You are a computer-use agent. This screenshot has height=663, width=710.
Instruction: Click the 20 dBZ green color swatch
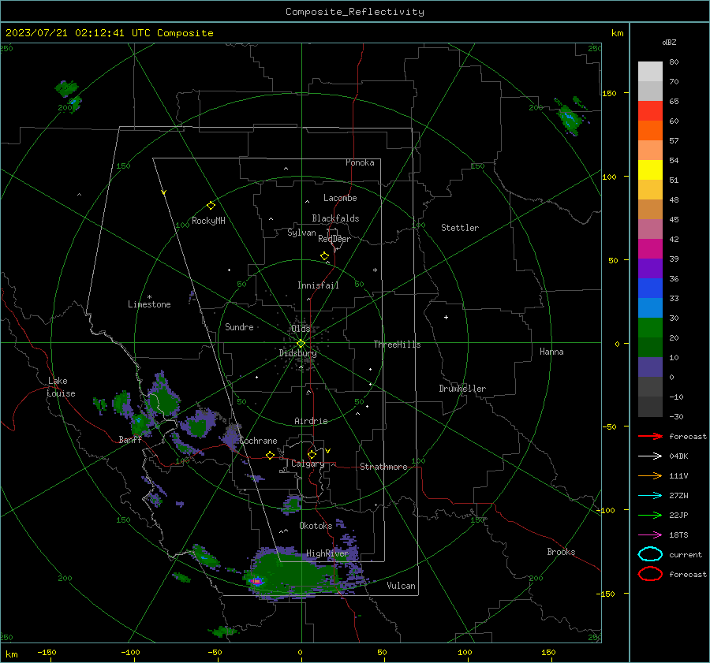[x=650, y=347]
